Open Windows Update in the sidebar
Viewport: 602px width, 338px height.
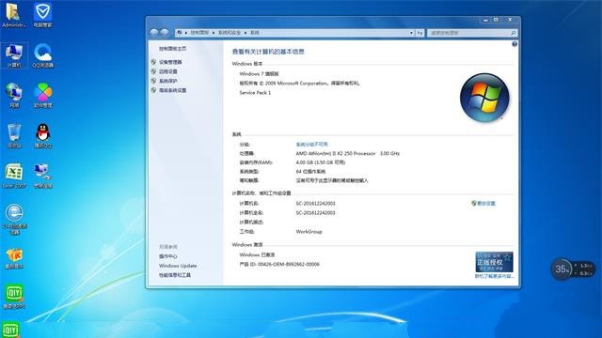(178, 266)
